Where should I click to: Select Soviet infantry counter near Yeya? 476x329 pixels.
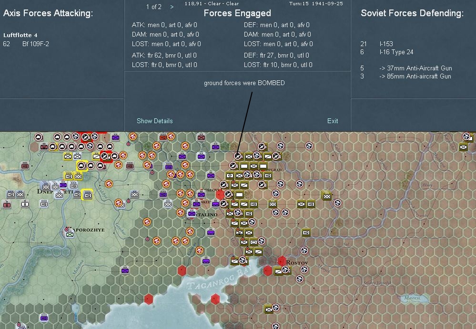tap(268, 310)
